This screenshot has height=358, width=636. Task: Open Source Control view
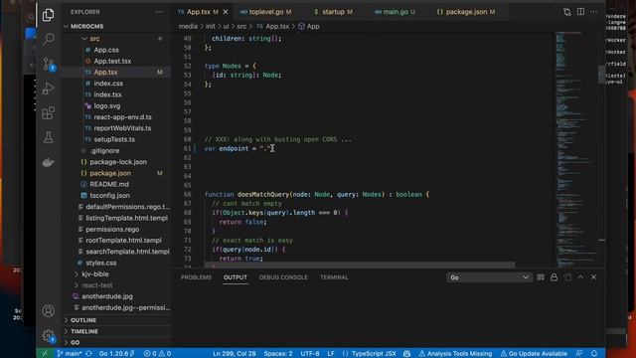pos(48,64)
